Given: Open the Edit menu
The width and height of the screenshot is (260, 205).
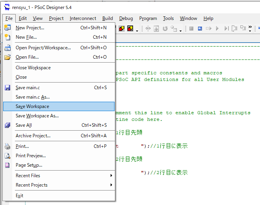Looking at the screenshot, I should (x=23, y=18).
